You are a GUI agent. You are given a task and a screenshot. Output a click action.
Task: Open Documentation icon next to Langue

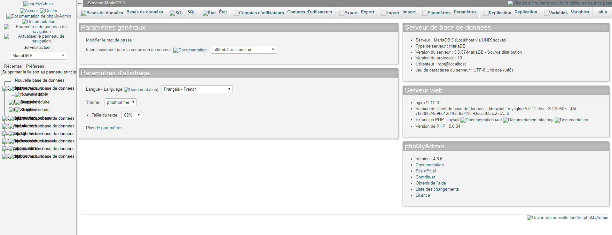[x=141, y=90]
